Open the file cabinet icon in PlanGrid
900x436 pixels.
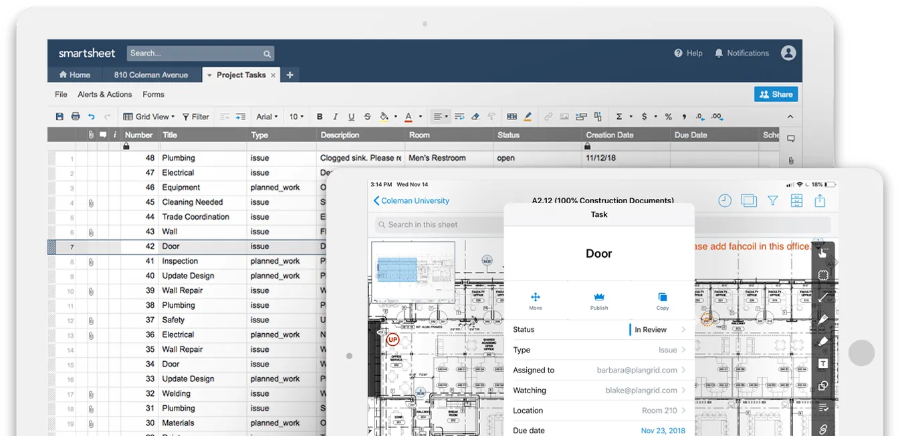click(x=796, y=200)
